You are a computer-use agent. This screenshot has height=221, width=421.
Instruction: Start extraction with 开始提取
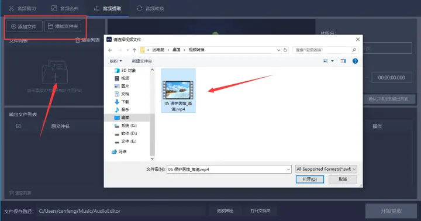391,211
